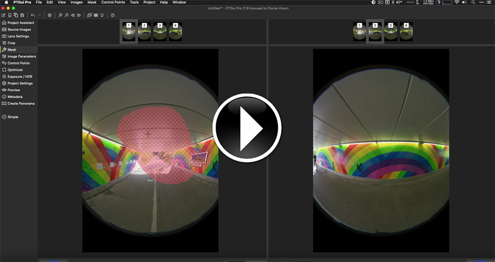
Task: Collapse to Simple mode in the sidebar
Action: (x=10, y=117)
